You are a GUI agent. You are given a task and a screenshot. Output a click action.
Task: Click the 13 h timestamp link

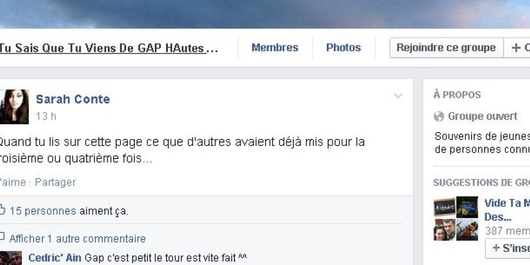46,116
